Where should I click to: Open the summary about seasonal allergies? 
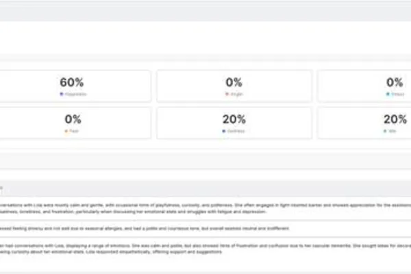tap(206, 228)
